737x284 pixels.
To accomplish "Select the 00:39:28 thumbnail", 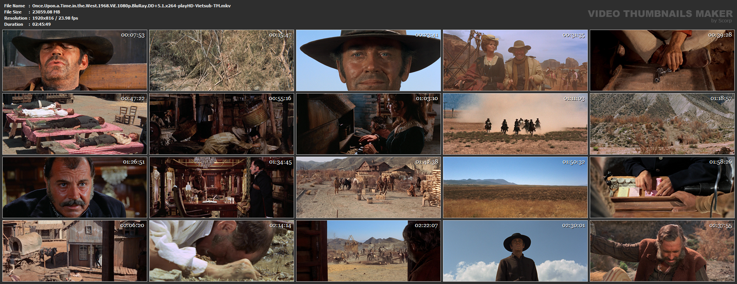I will [x=662, y=60].
